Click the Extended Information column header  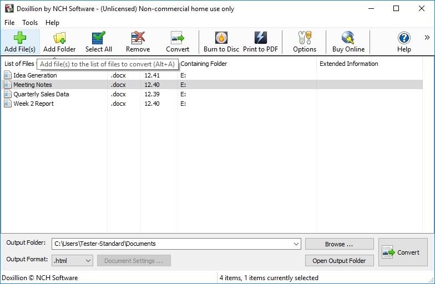click(x=348, y=64)
